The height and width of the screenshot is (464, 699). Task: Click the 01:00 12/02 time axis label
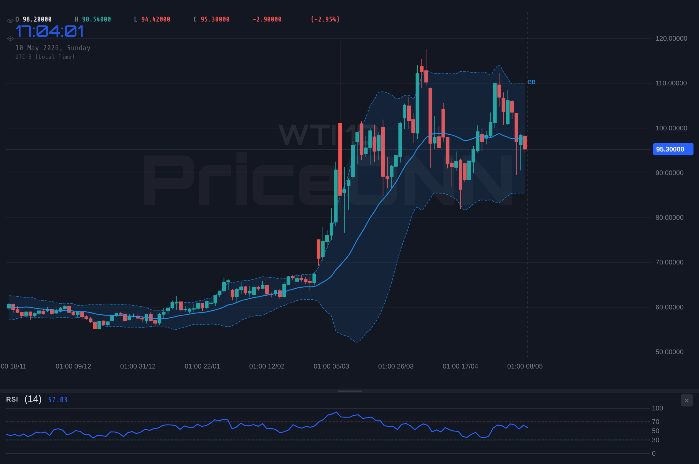click(x=267, y=366)
